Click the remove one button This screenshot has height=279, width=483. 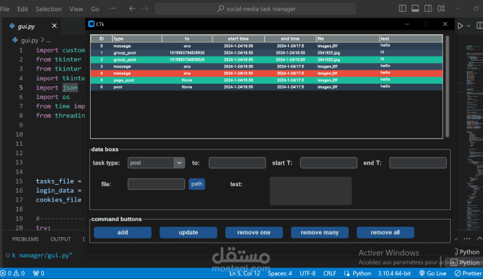[254, 232]
